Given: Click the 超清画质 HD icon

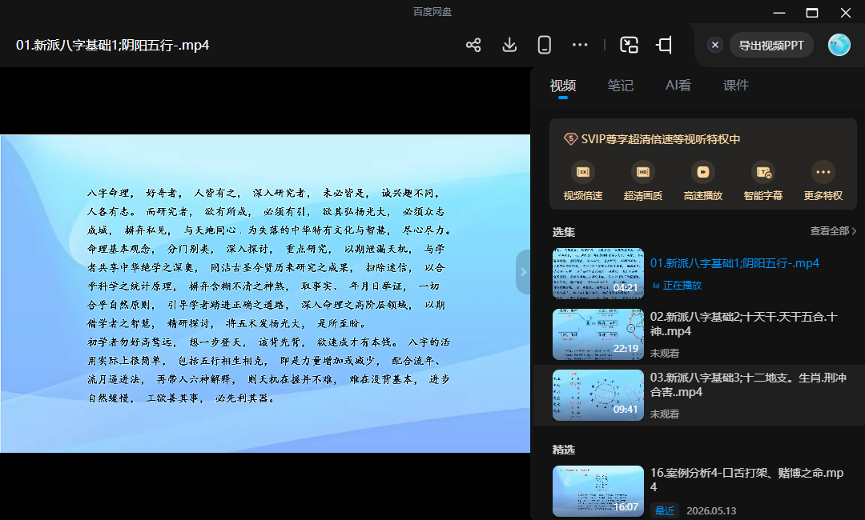Looking at the screenshot, I should tap(642, 172).
